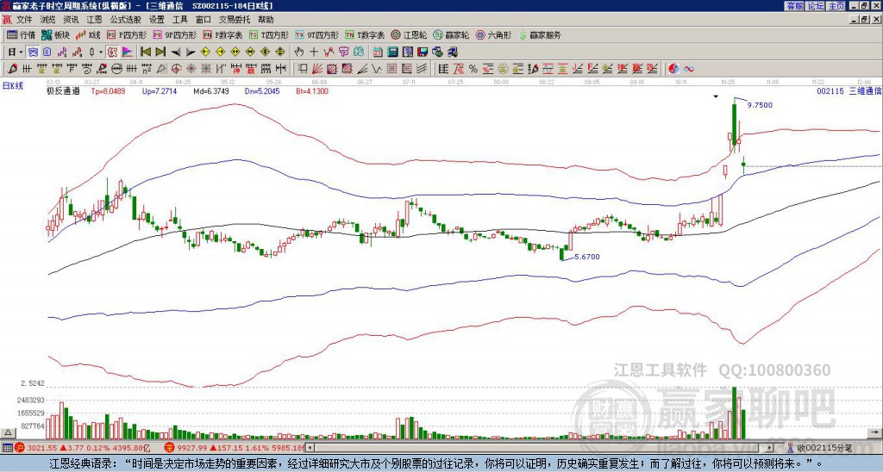Viewport: 883px width, 472px height.
Task: Open the 窗口 menu
Action: pyautogui.click(x=204, y=20)
